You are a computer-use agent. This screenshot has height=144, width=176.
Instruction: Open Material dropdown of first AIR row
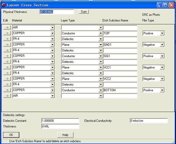coord(52,28)
